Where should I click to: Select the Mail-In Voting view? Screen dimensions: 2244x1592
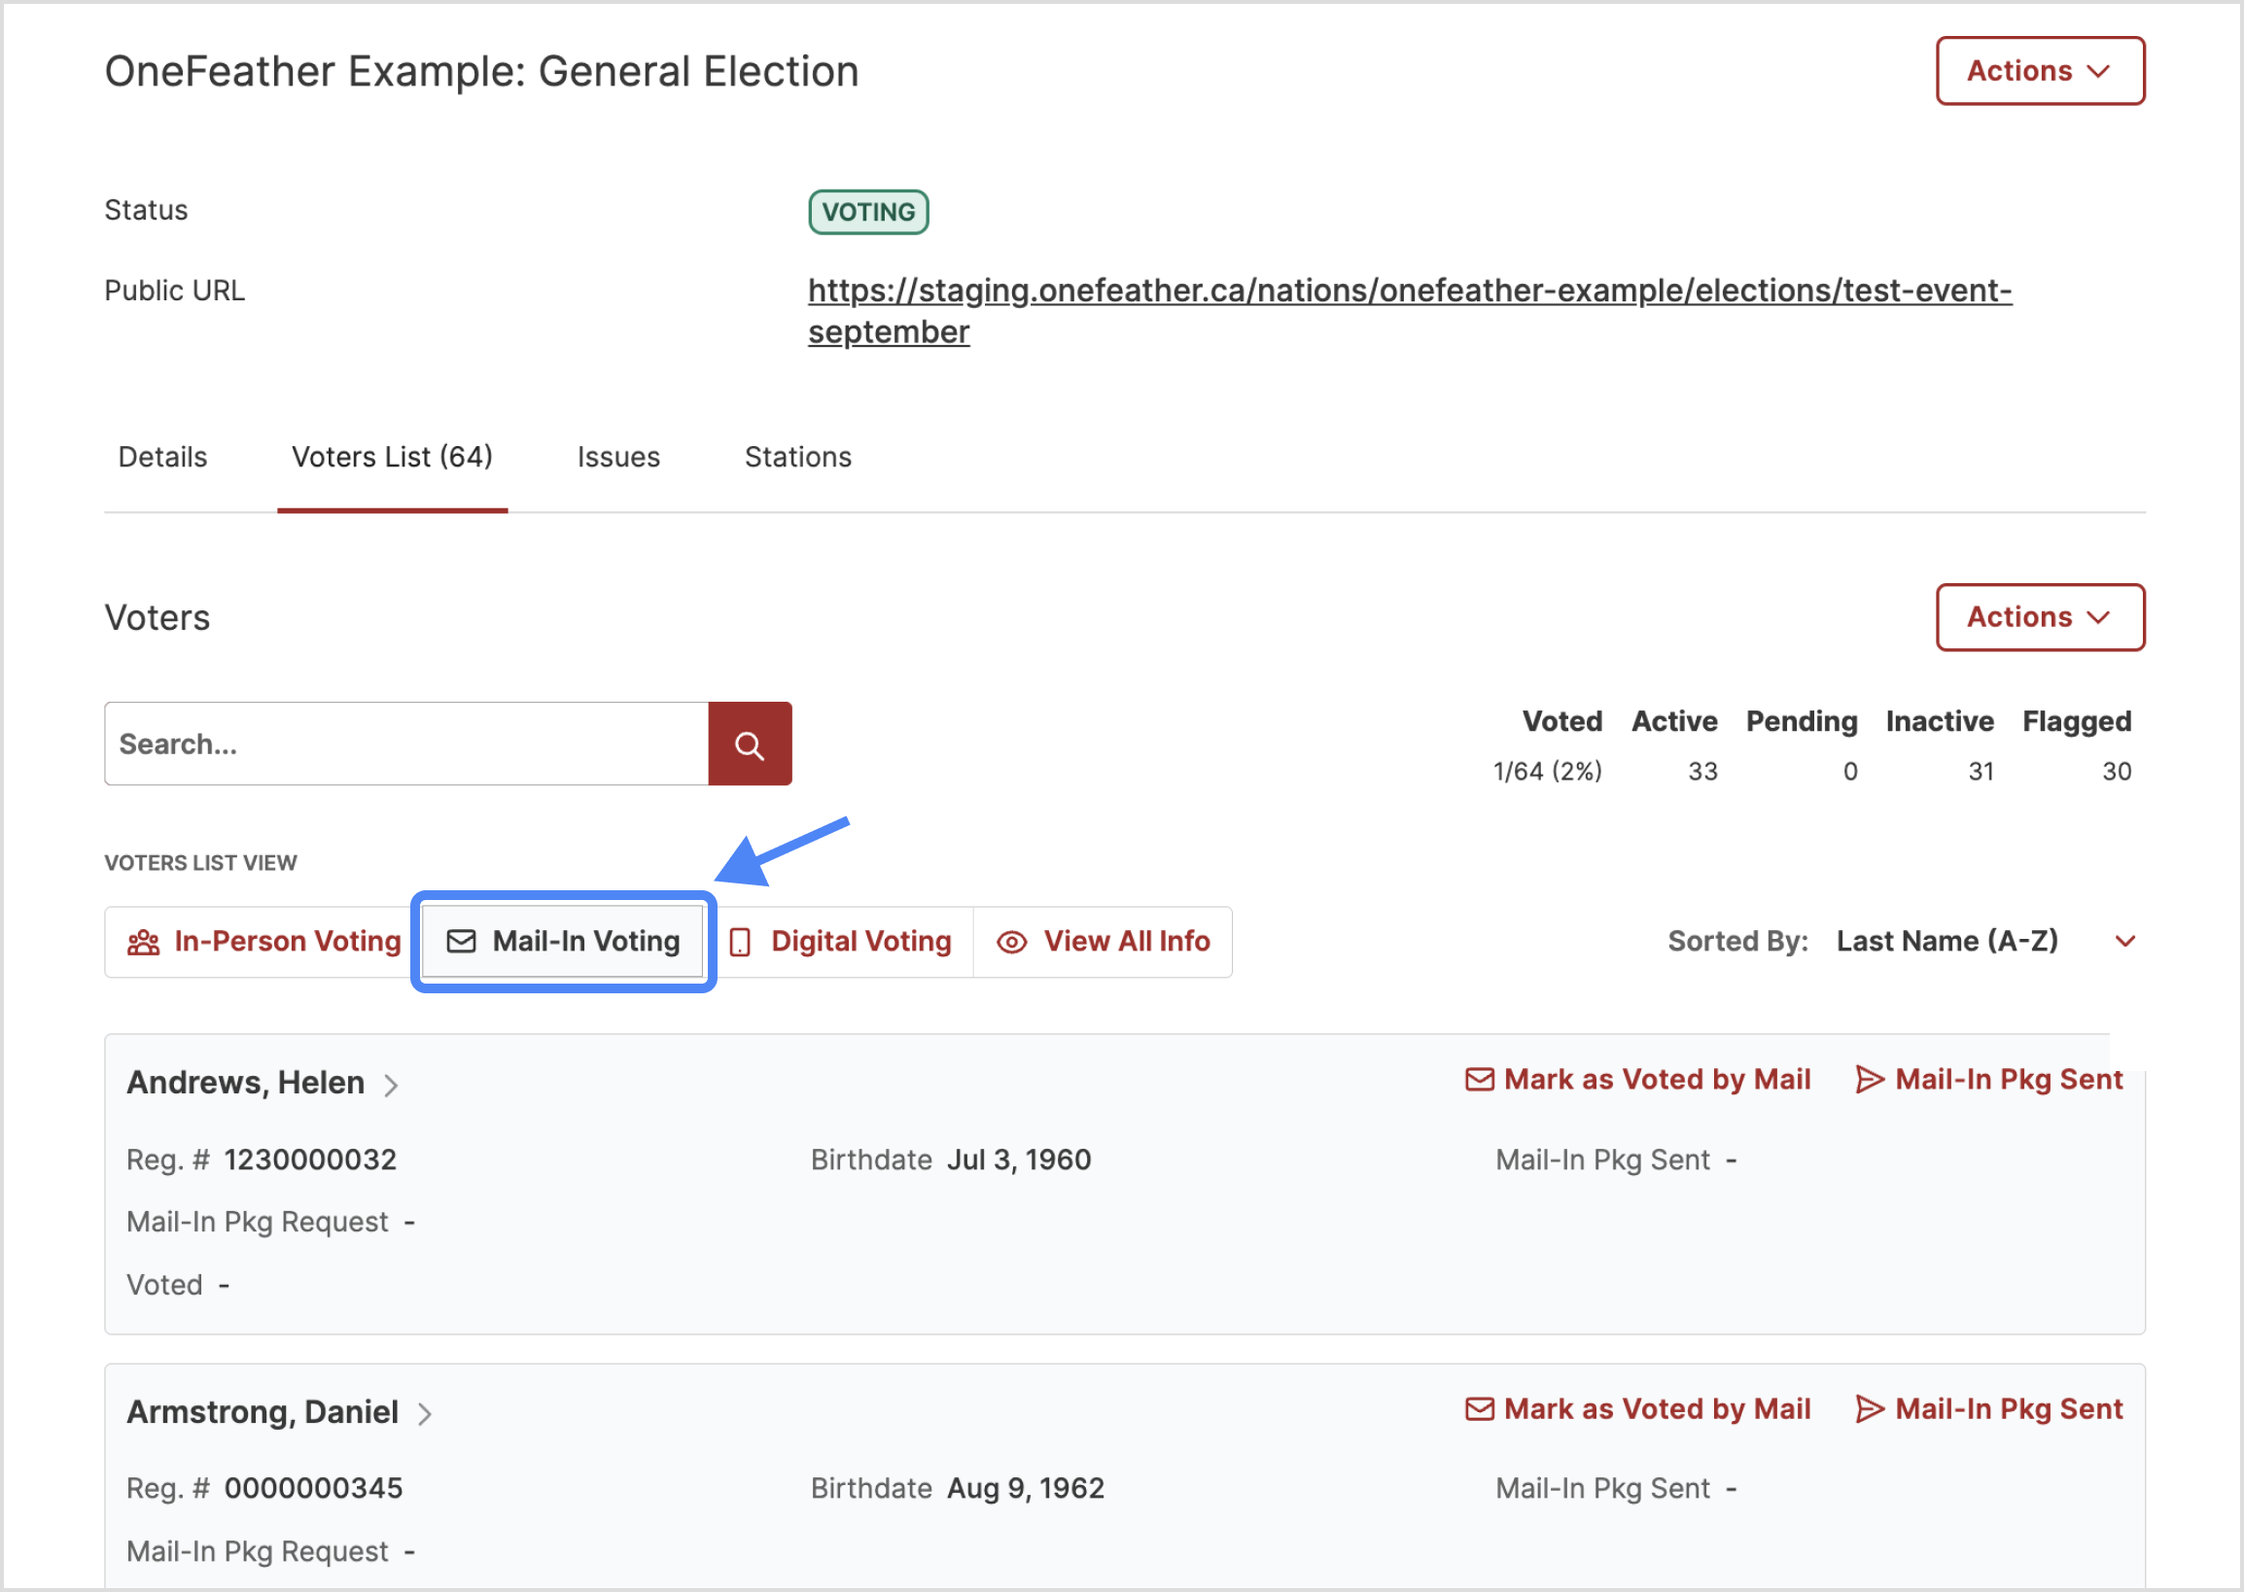click(x=563, y=941)
